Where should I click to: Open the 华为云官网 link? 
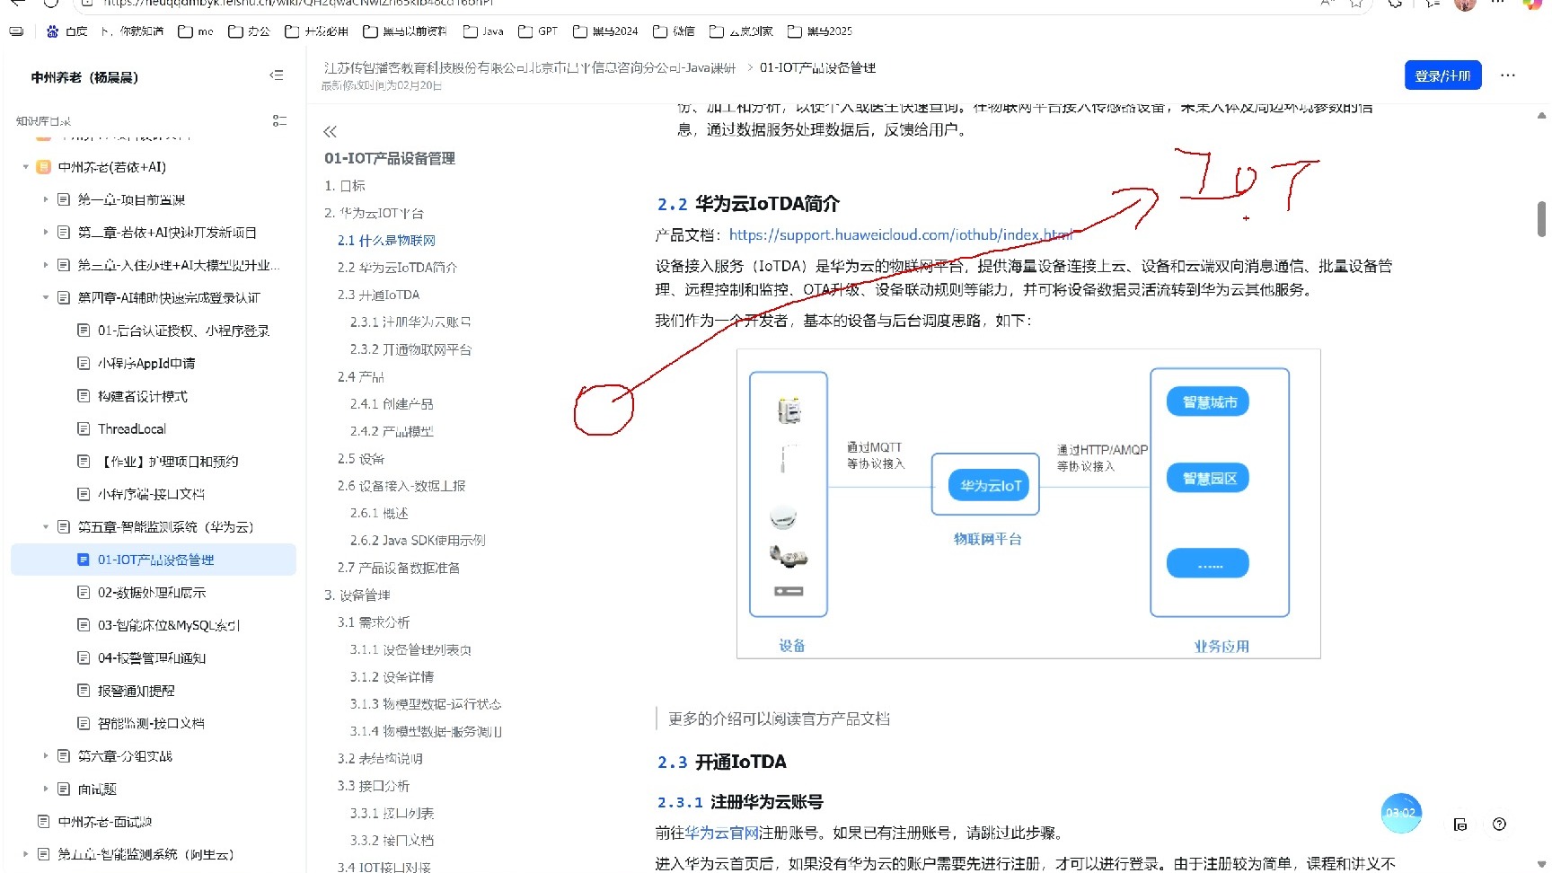722,833
